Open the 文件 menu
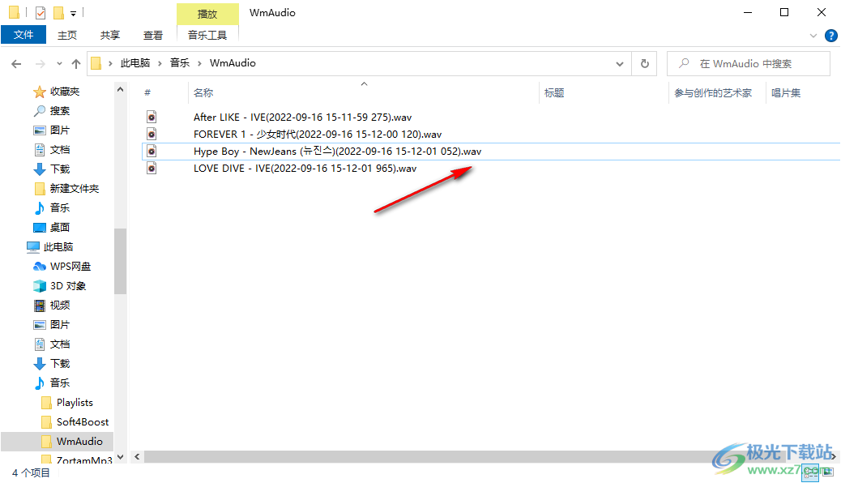Image resolution: width=841 pixels, height=483 pixels. click(23, 35)
